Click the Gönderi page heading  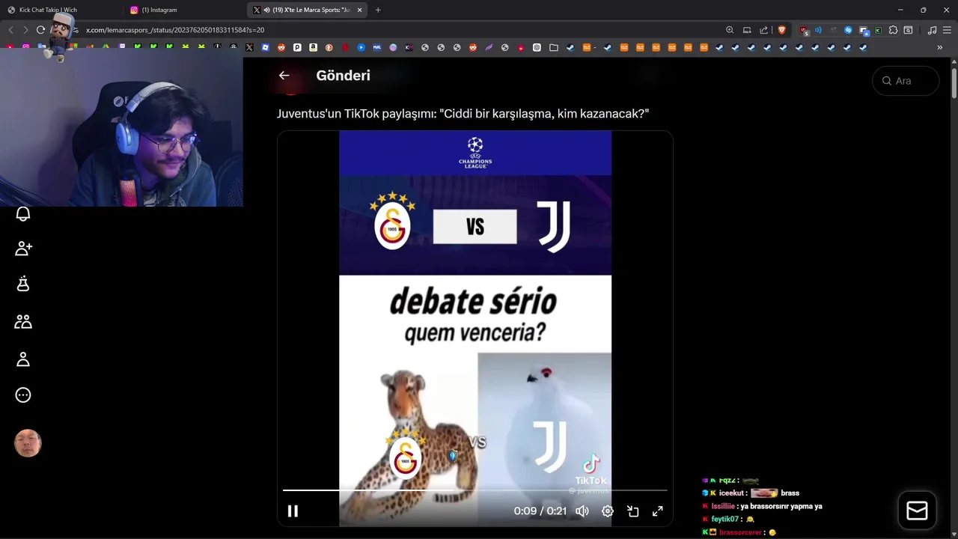343,76
